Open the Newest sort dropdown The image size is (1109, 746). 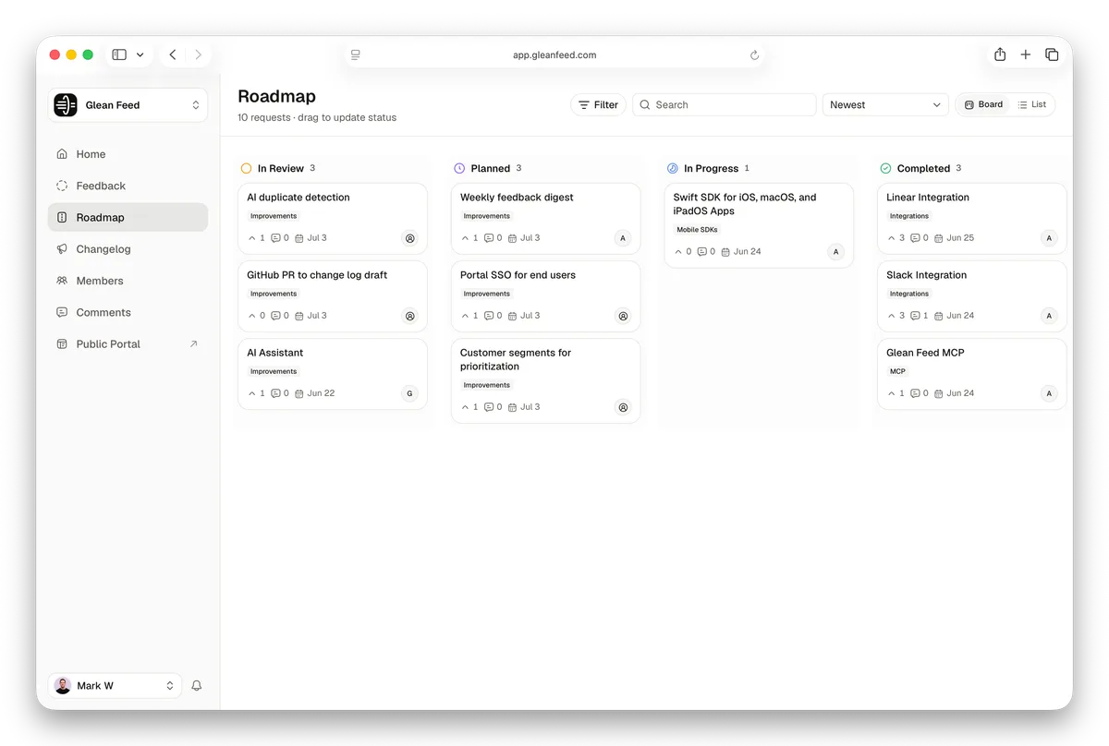coord(885,105)
